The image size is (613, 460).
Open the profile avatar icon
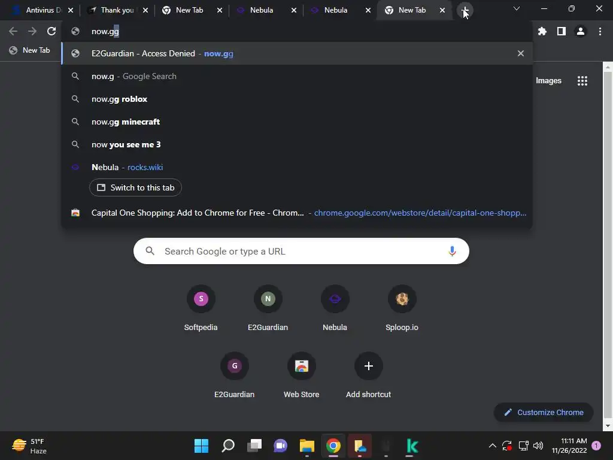(x=581, y=31)
